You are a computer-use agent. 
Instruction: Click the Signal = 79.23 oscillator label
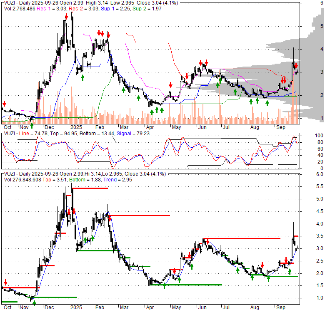[x=133, y=134]
